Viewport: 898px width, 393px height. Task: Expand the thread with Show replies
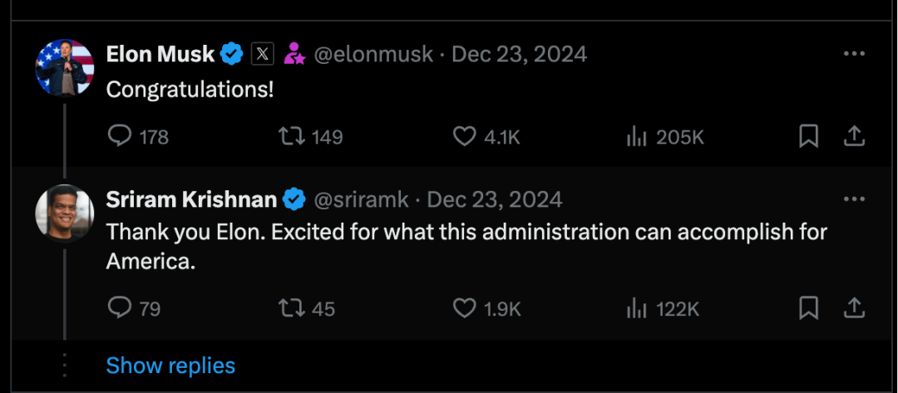tap(170, 366)
